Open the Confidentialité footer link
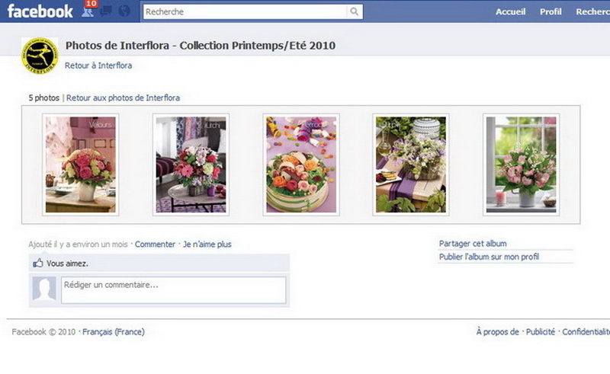 coord(586,331)
